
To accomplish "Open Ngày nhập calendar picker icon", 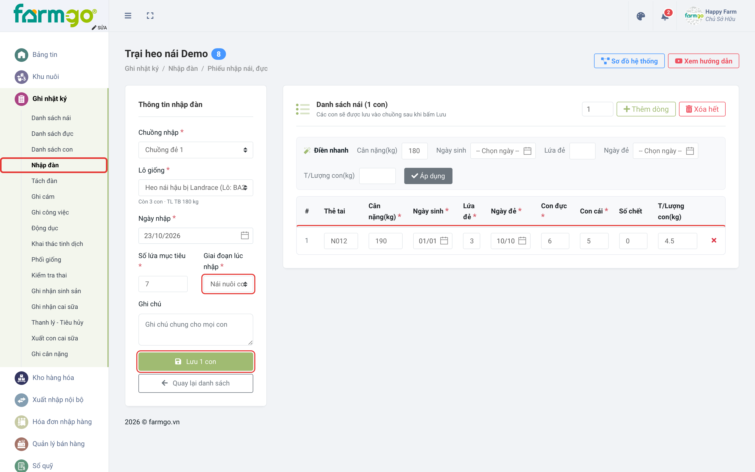I will coord(245,235).
